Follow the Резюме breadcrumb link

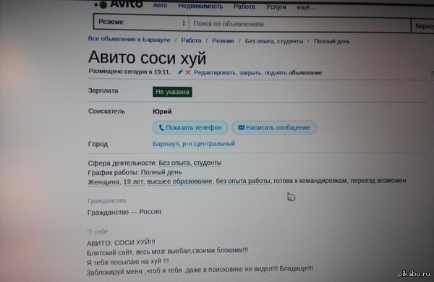tap(223, 40)
